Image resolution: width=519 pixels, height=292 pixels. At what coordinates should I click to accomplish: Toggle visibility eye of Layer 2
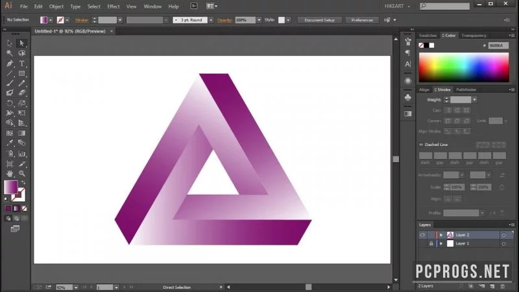pyautogui.click(x=422, y=235)
